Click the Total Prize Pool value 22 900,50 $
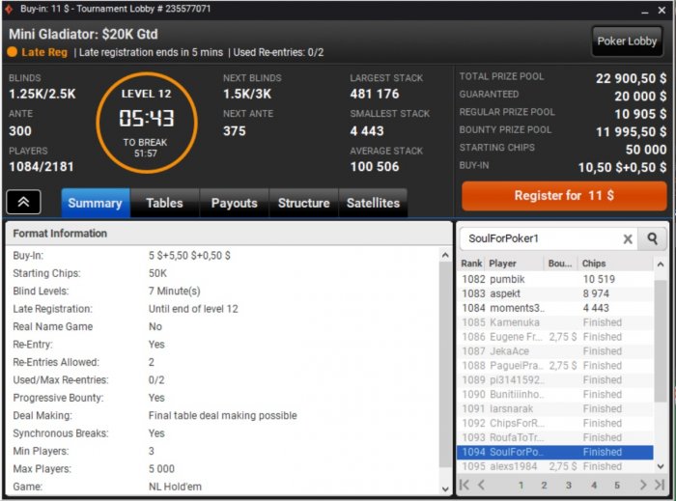 pyautogui.click(x=631, y=78)
